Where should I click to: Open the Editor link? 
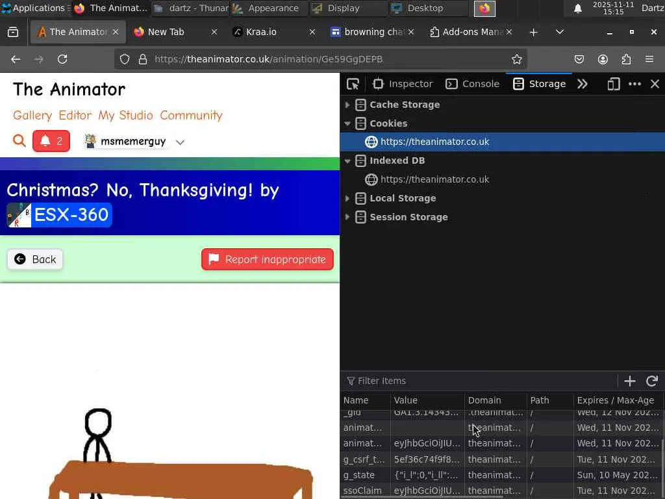tap(75, 116)
